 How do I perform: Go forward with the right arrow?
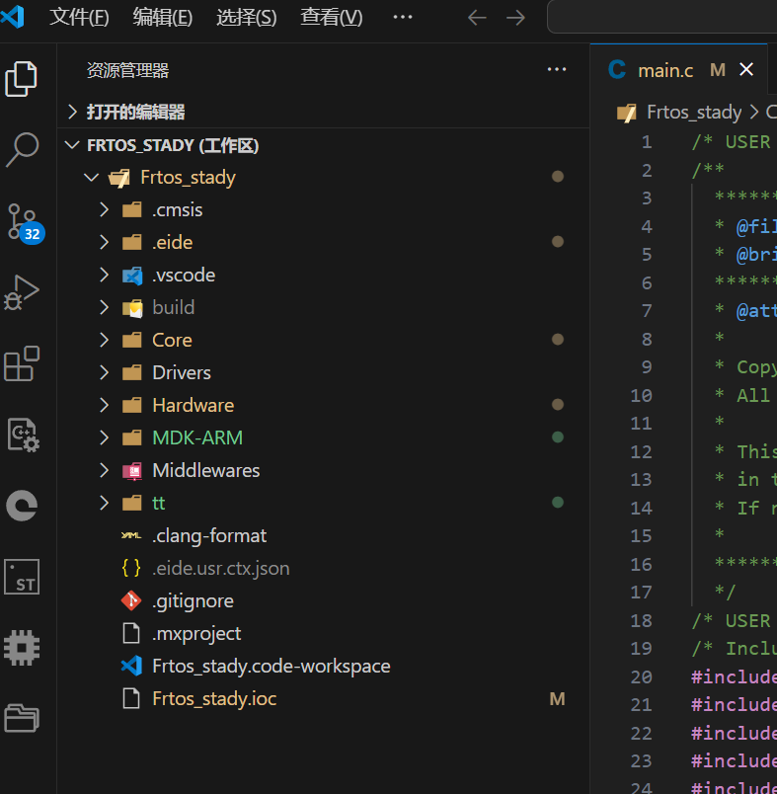coord(515,18)
